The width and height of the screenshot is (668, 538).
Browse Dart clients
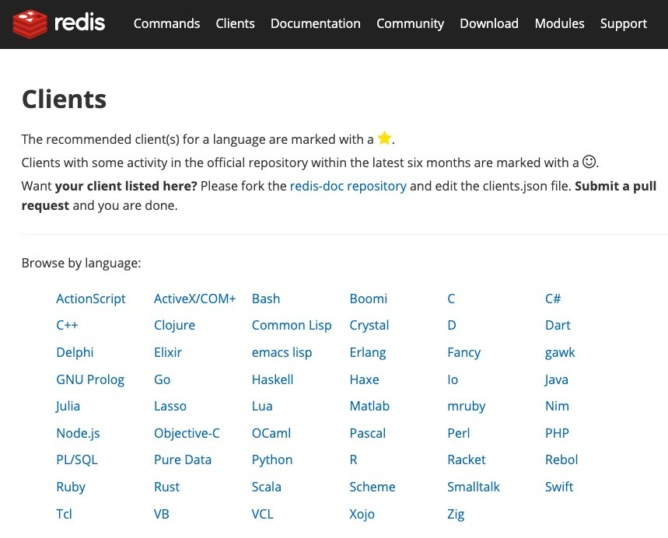[558, 325]
